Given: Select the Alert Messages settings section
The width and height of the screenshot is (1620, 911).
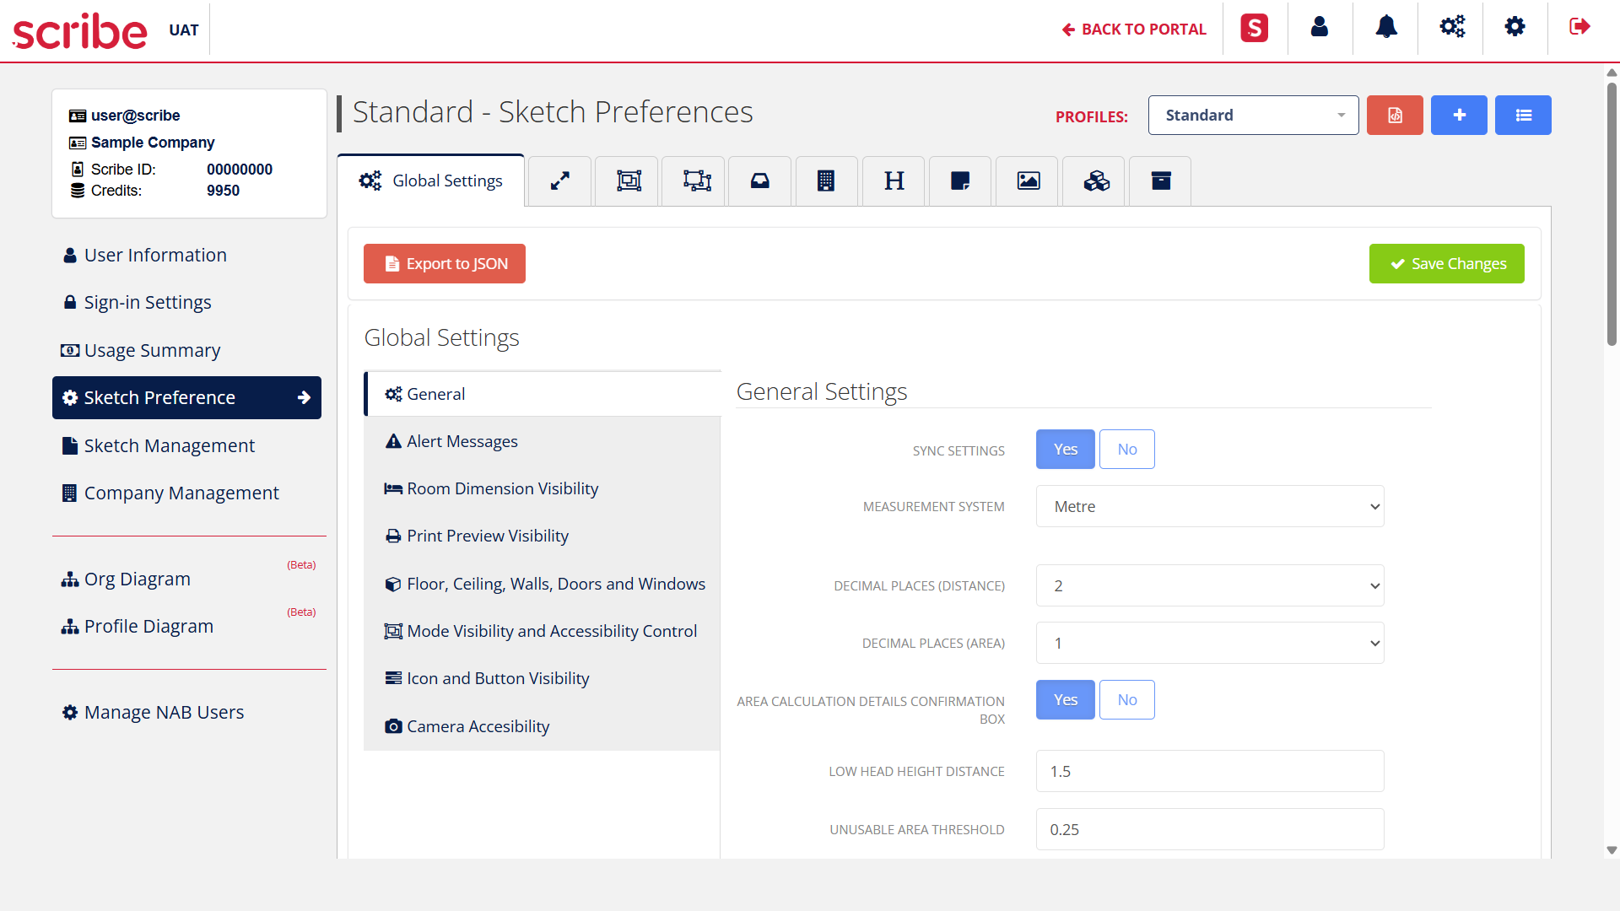Looking at the screenshot, I should (x=462, y=442).
